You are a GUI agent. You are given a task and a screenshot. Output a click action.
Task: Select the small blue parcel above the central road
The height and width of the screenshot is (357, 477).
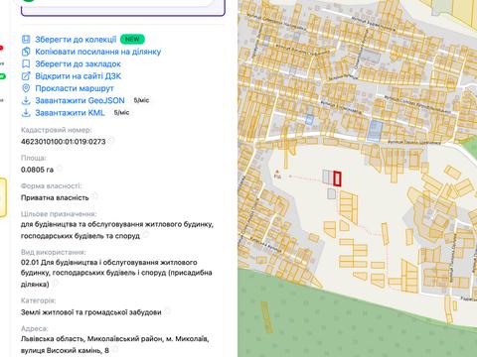coord(309,119)
